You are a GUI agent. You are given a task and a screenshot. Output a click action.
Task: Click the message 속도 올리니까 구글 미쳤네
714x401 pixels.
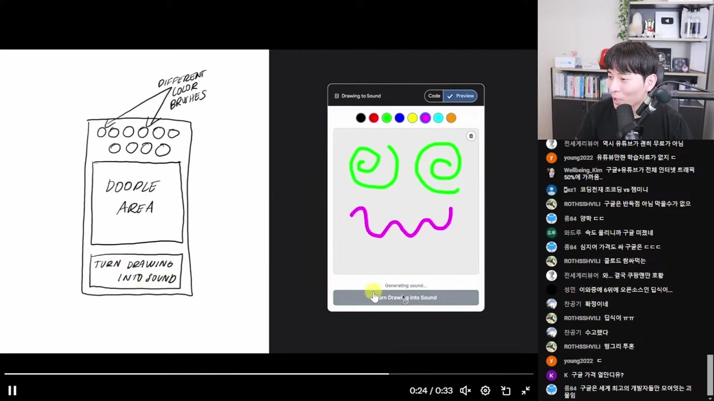619,232
